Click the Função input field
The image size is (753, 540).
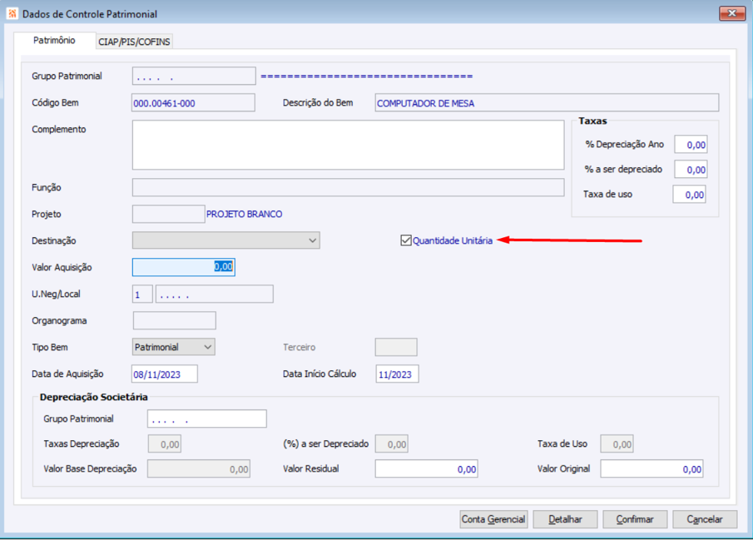point(348,187)
